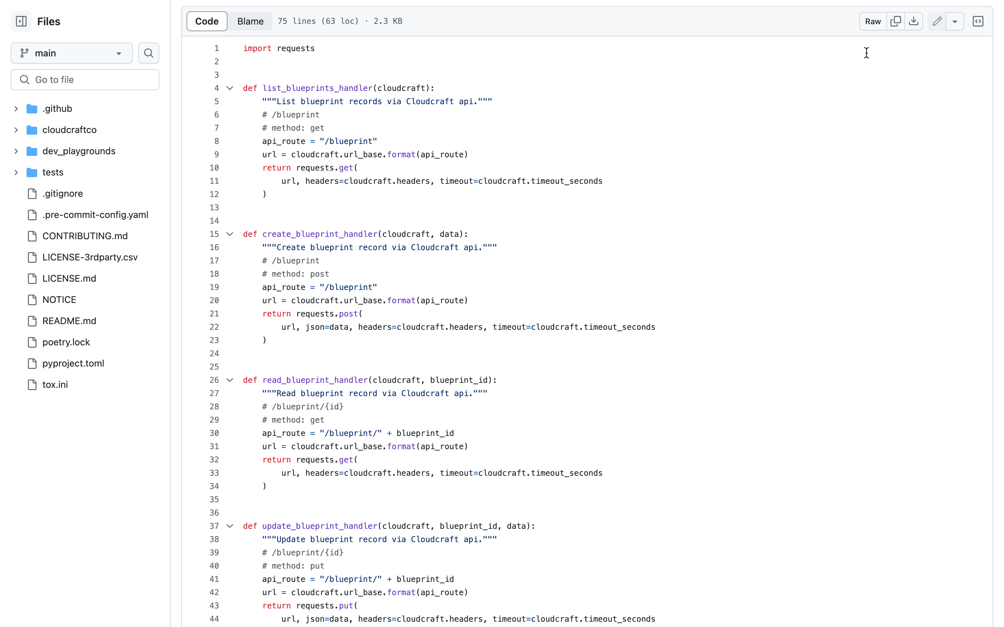Viewport: 1004px width, 627px height.
Task: Switch to the Blame tab
Action: coord(250,21)
